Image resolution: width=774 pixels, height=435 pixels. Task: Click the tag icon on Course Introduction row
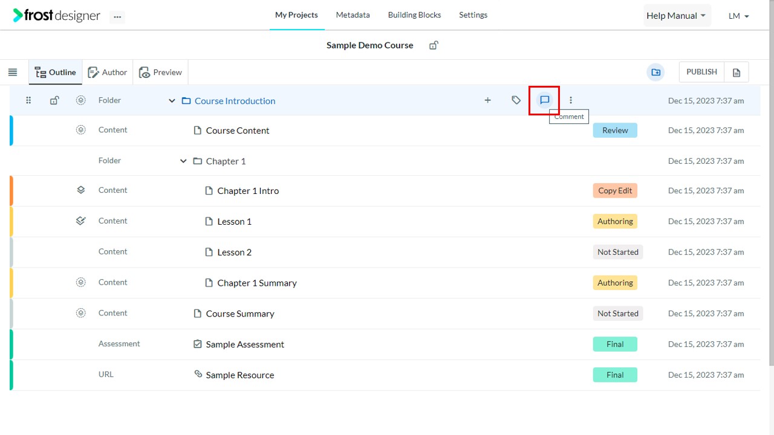[516, 100]
